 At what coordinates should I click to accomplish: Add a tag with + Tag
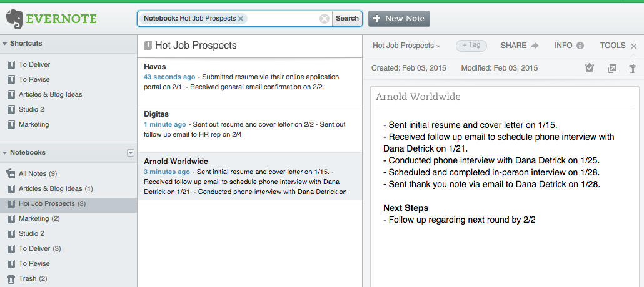471,46
